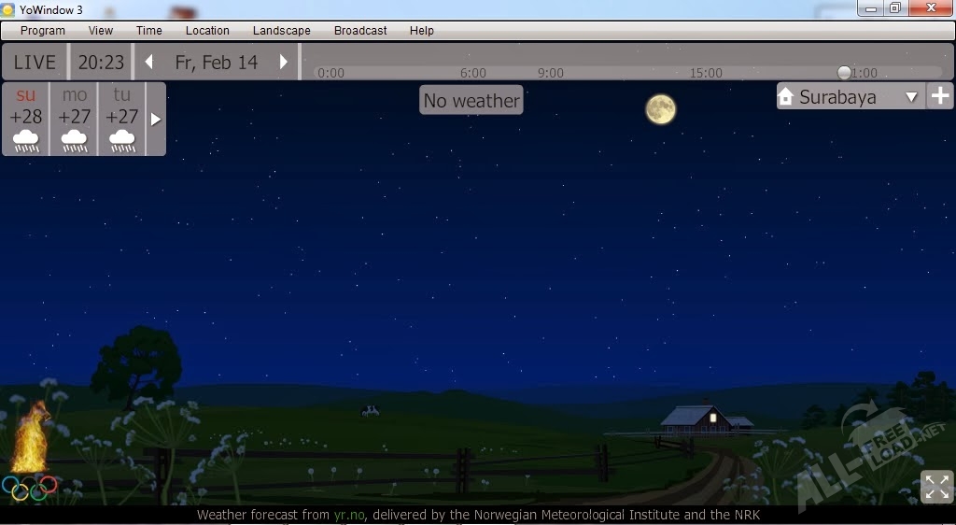Image resolution: width=956 pixels, height=525 pixels.
Task: Select Tuesday forecast tile
Action: pyautogui.click(x=122, y=119)
